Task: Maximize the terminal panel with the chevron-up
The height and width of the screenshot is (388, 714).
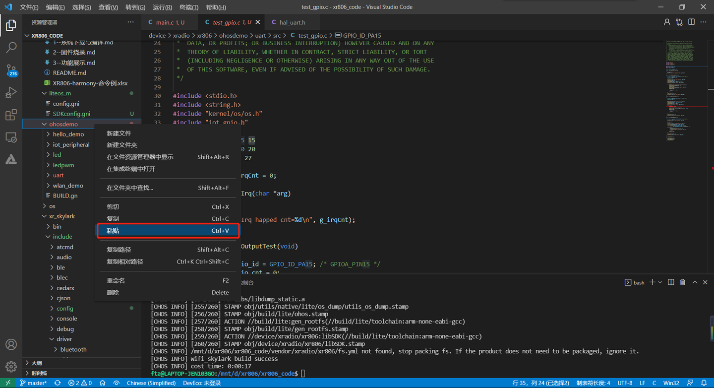Action: click(x=695, y=282)
